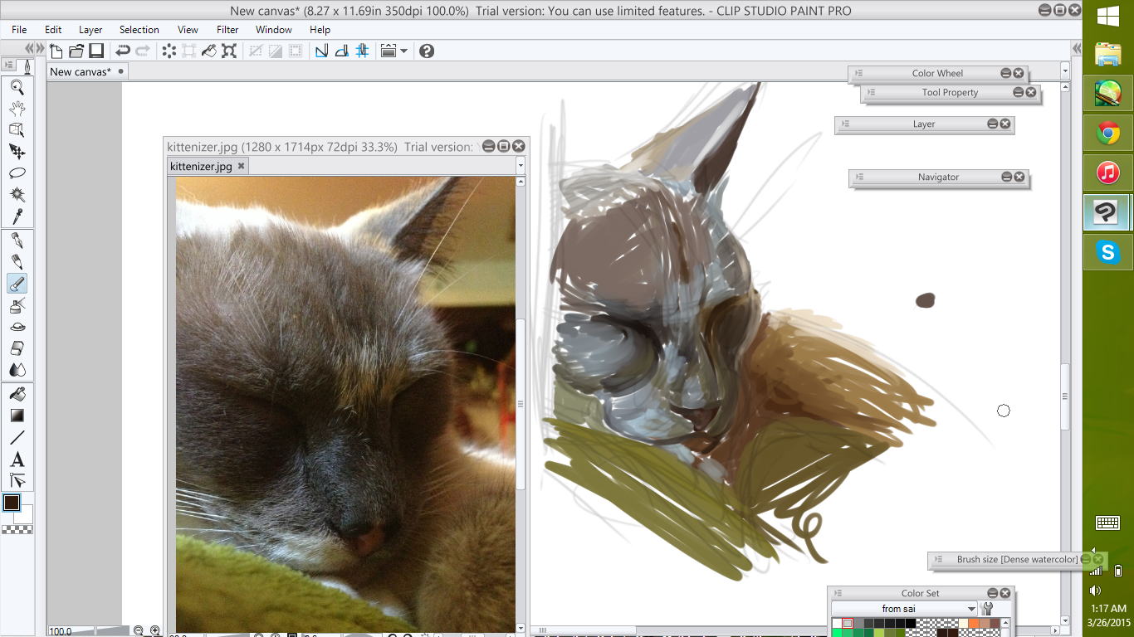1134x637 pixels.
Task: Toggle Snap to Ruler
Action: coord(321,51)
